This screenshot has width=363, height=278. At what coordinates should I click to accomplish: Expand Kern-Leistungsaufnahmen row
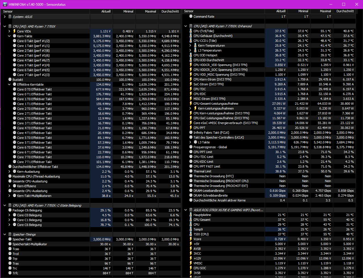(x=190, y=108)
